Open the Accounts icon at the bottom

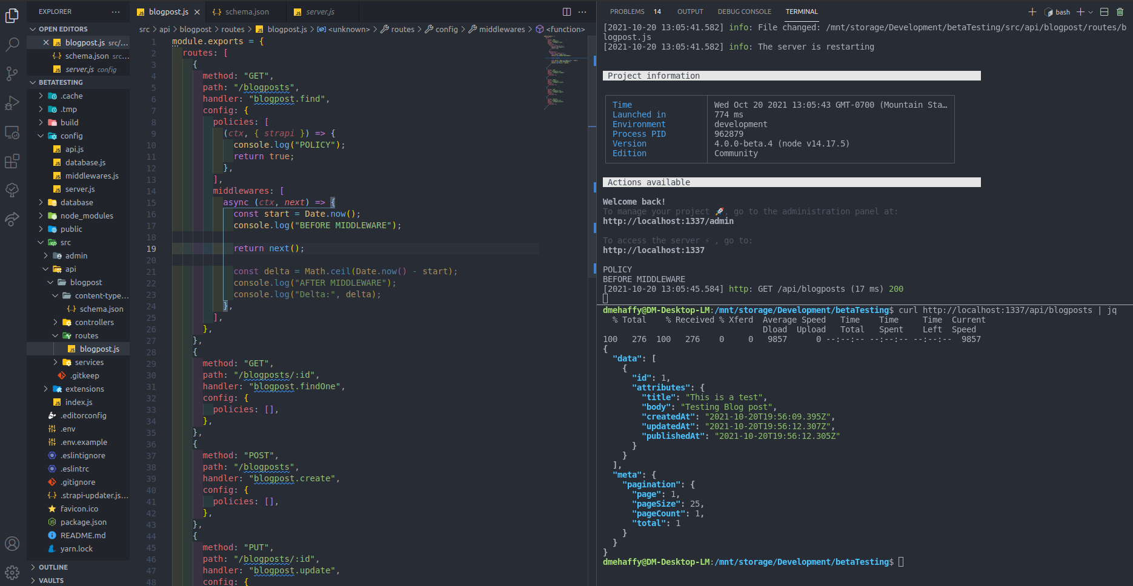[x=12, y=543]
